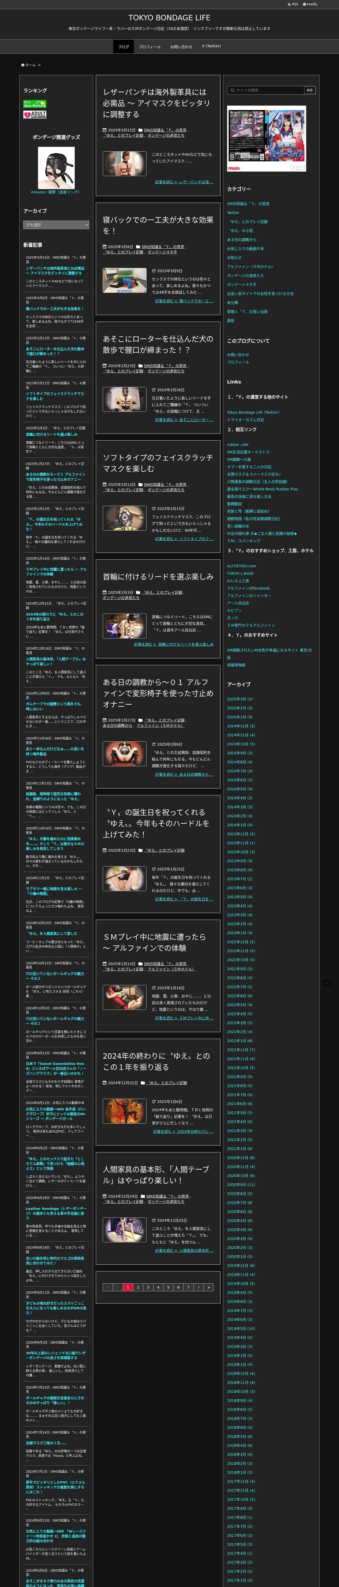Click the scroll-to-top arrow button
Screen dimensions: 339x1587
[x=327, y=983]
